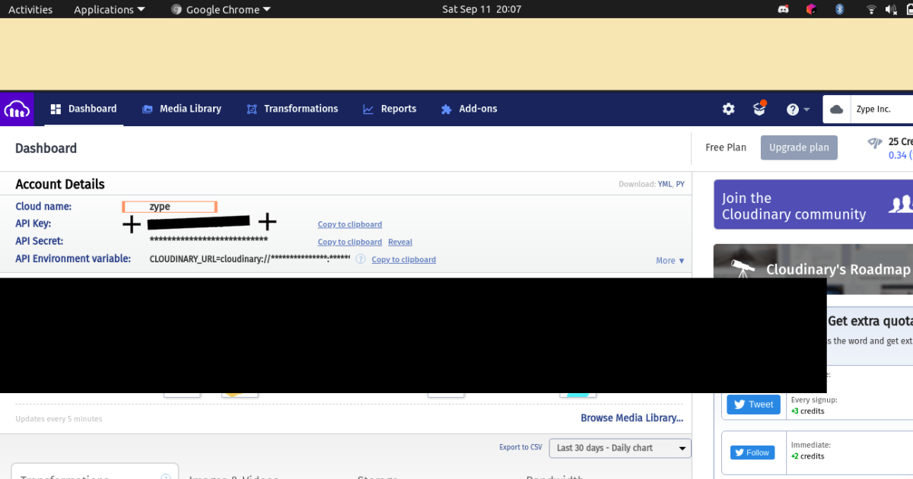
Task: Click the +3 credits reward text
Action: point(807,411)
